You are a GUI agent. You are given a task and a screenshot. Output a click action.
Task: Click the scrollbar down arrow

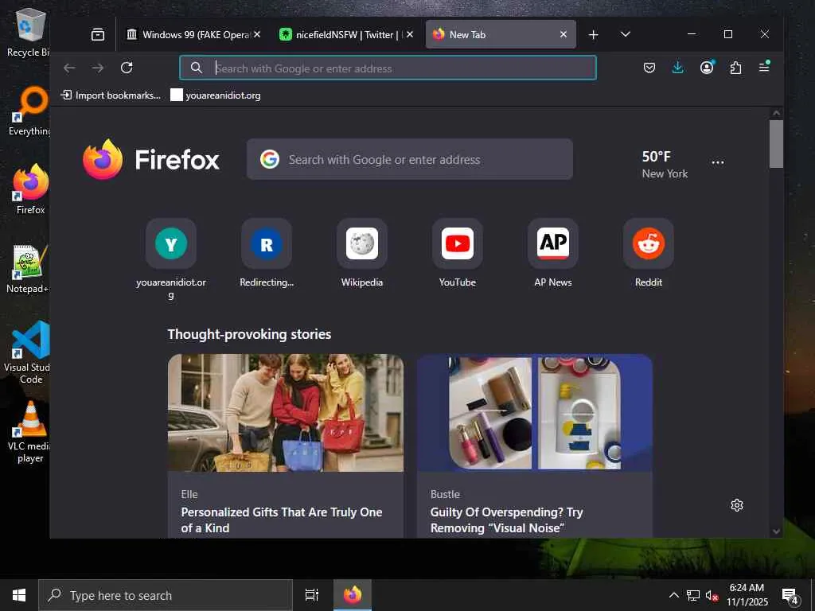(776, 531)
